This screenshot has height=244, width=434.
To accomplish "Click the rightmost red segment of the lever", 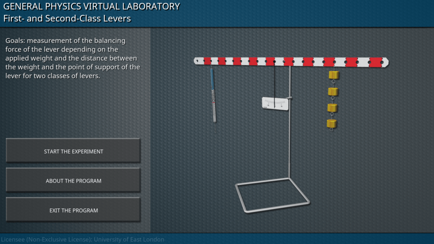I will (376, 62).
